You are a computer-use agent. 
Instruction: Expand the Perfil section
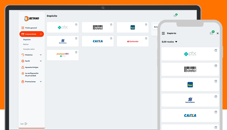click(41, 61)
